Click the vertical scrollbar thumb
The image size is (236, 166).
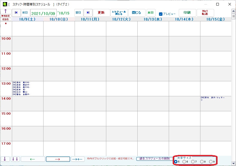coord(234,16)
